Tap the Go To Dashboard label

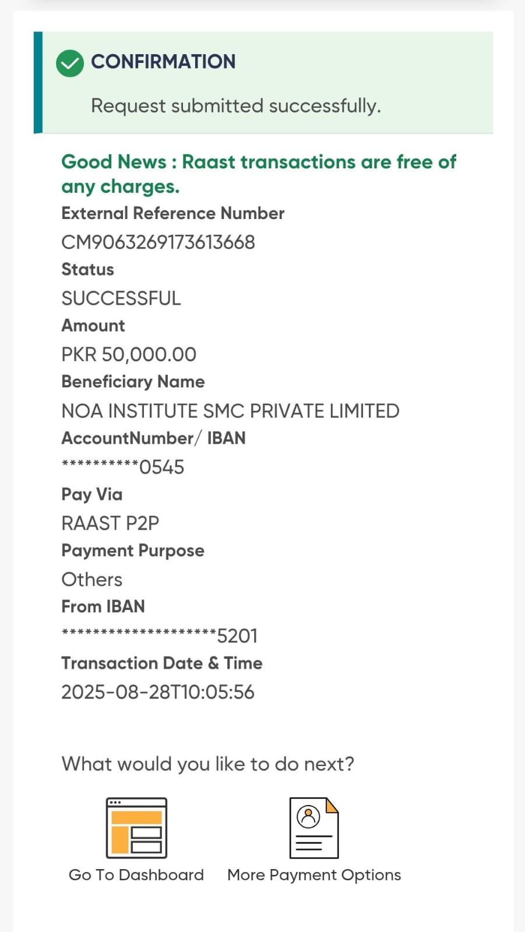pos(136,875)
